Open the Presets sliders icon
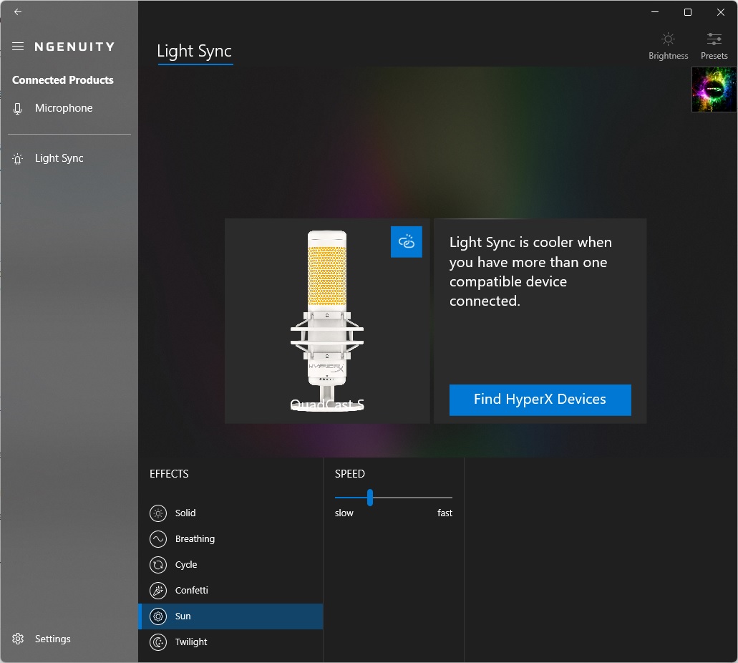This screenshot has width=738, height=663. 714,39
